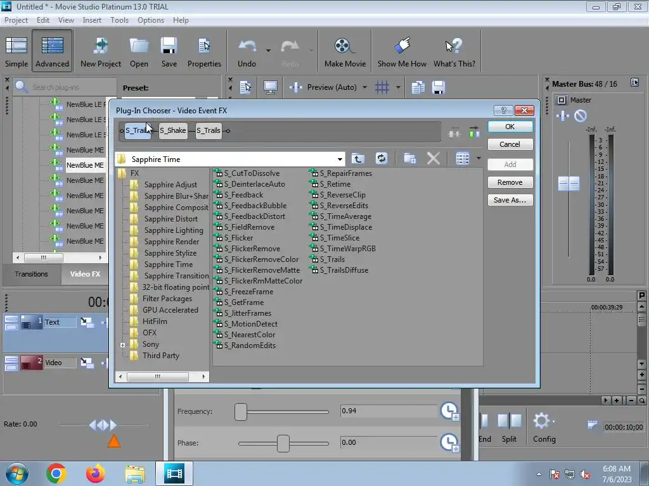Select the S_Shake plug-in in chain

click(x=173, y=130)
